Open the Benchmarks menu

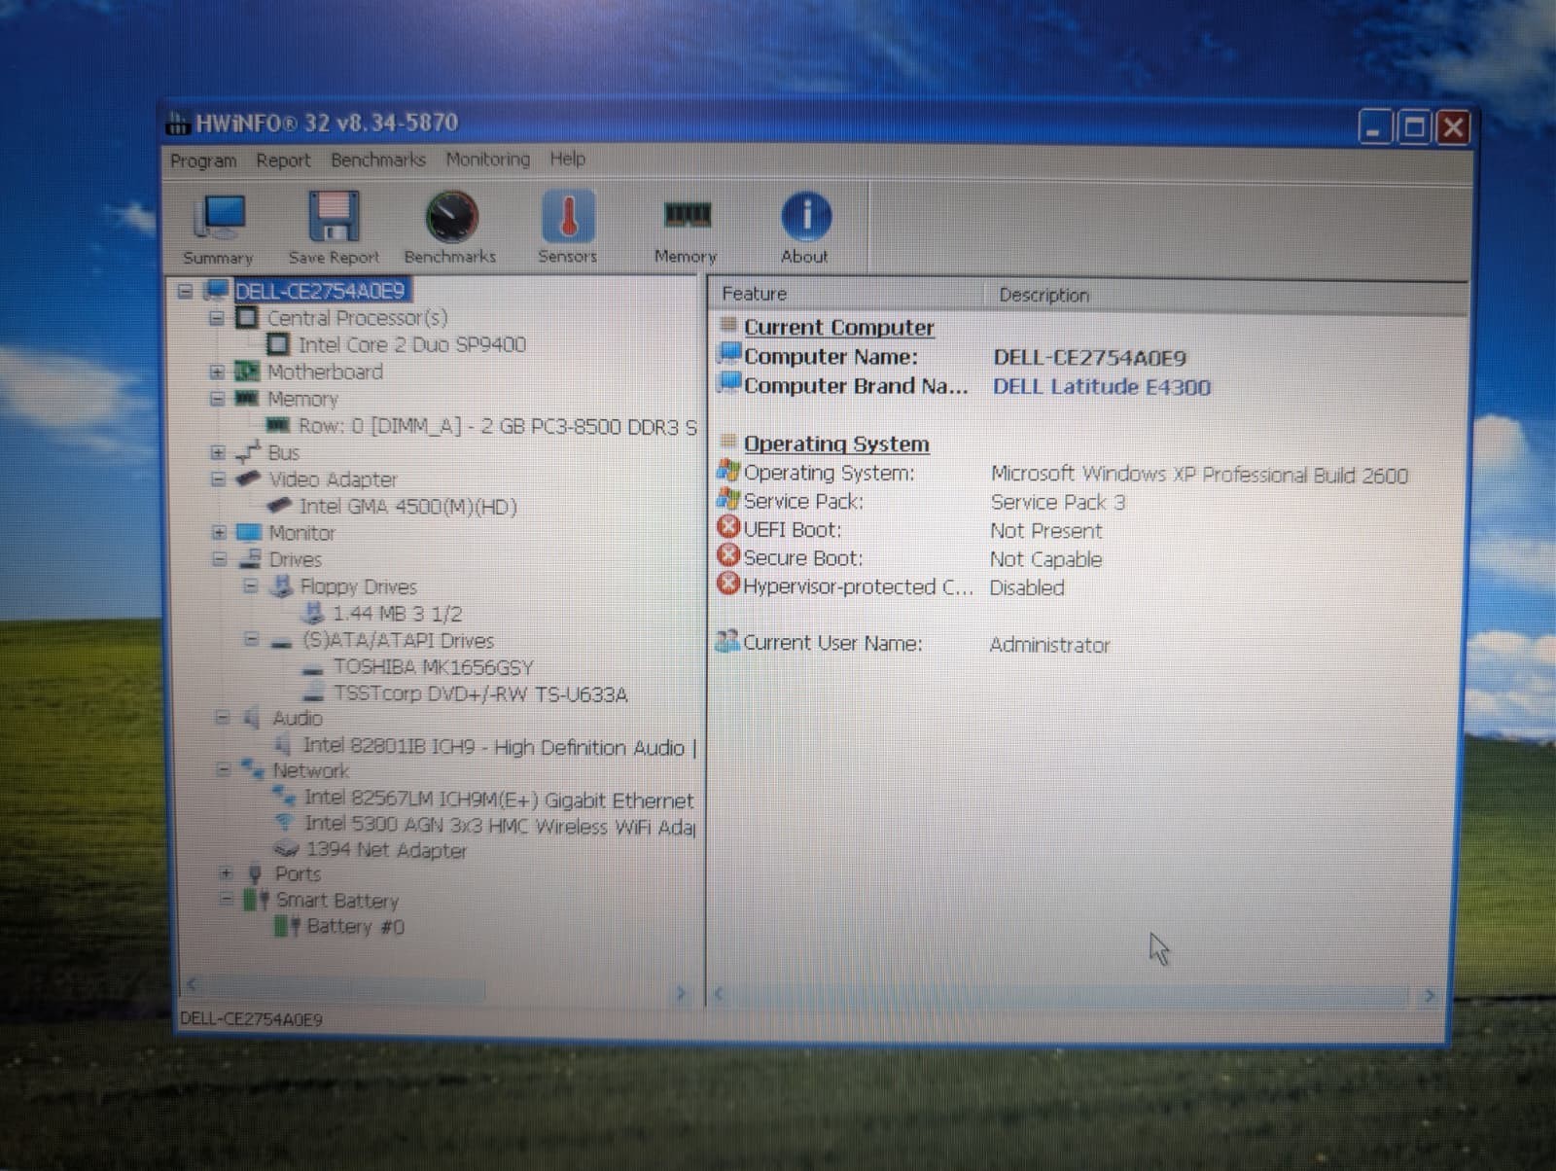[378, 160]
